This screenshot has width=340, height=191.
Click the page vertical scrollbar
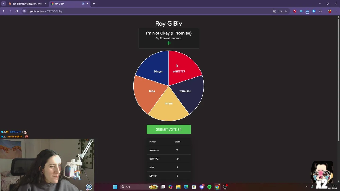click(x=338, y=80)
